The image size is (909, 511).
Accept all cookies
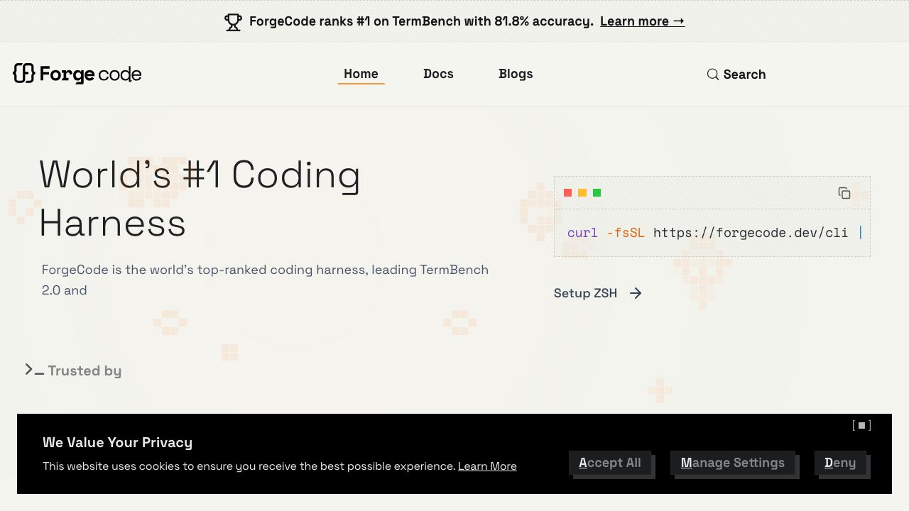tap(609, 463)
